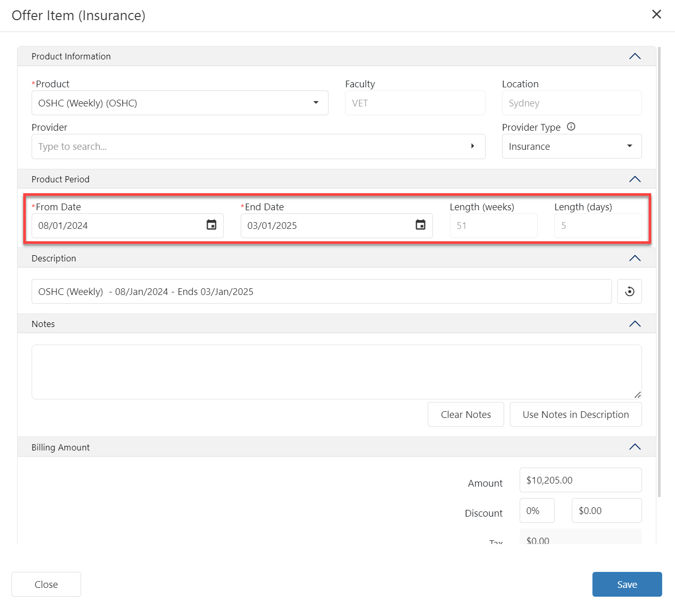Open the From Date calendar picker
This screenshot has height=607, width=675.
211,225
